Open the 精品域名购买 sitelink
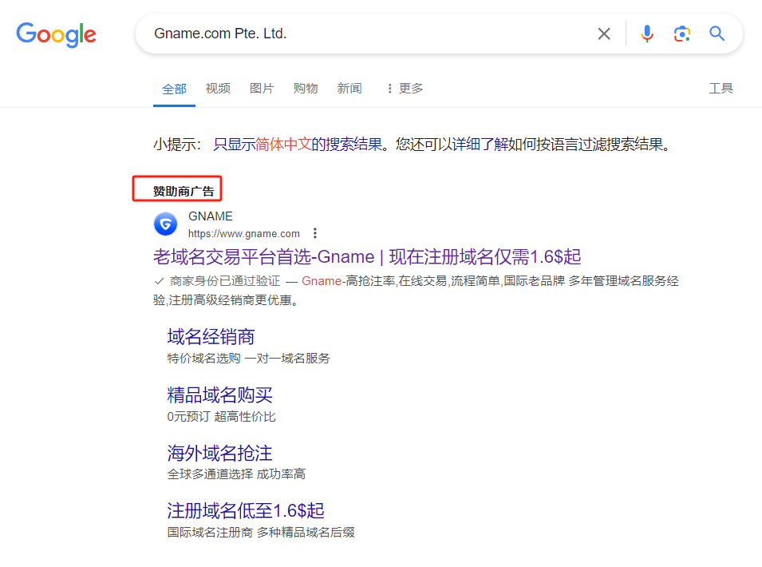The image size is (762, 567). click(x=219, y=395)
